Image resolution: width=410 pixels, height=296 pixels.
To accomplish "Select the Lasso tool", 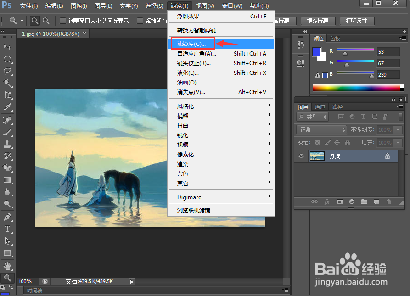I will (x=8, y=71).
